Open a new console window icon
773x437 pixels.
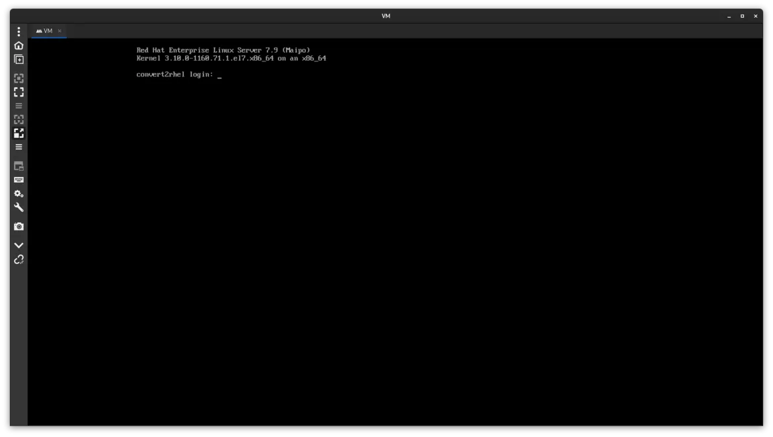click(18, 59)
